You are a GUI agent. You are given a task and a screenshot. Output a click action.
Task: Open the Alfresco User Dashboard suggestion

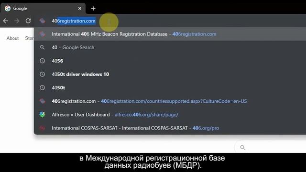pyautogui.click(x=170, y=115)
